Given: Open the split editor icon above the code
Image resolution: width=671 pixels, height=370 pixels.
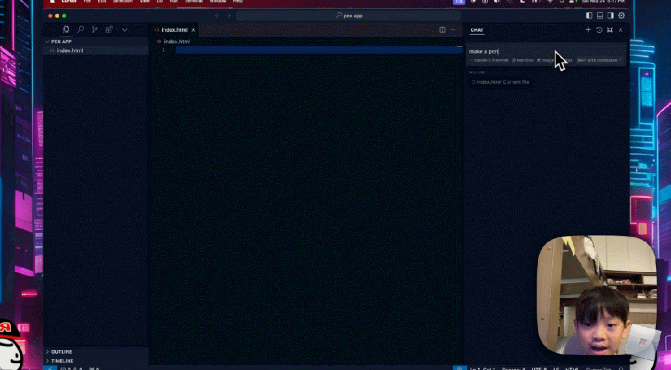Looking at the screenshot, I should pos(442,29).
